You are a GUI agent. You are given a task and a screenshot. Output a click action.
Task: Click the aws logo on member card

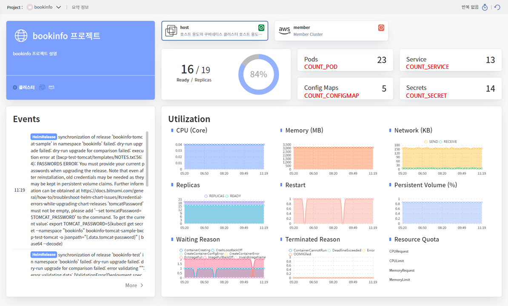285,31
